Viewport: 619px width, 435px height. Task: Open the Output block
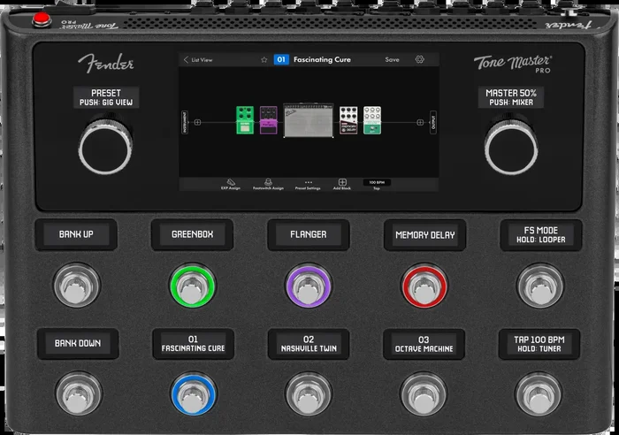coord(433,122)
